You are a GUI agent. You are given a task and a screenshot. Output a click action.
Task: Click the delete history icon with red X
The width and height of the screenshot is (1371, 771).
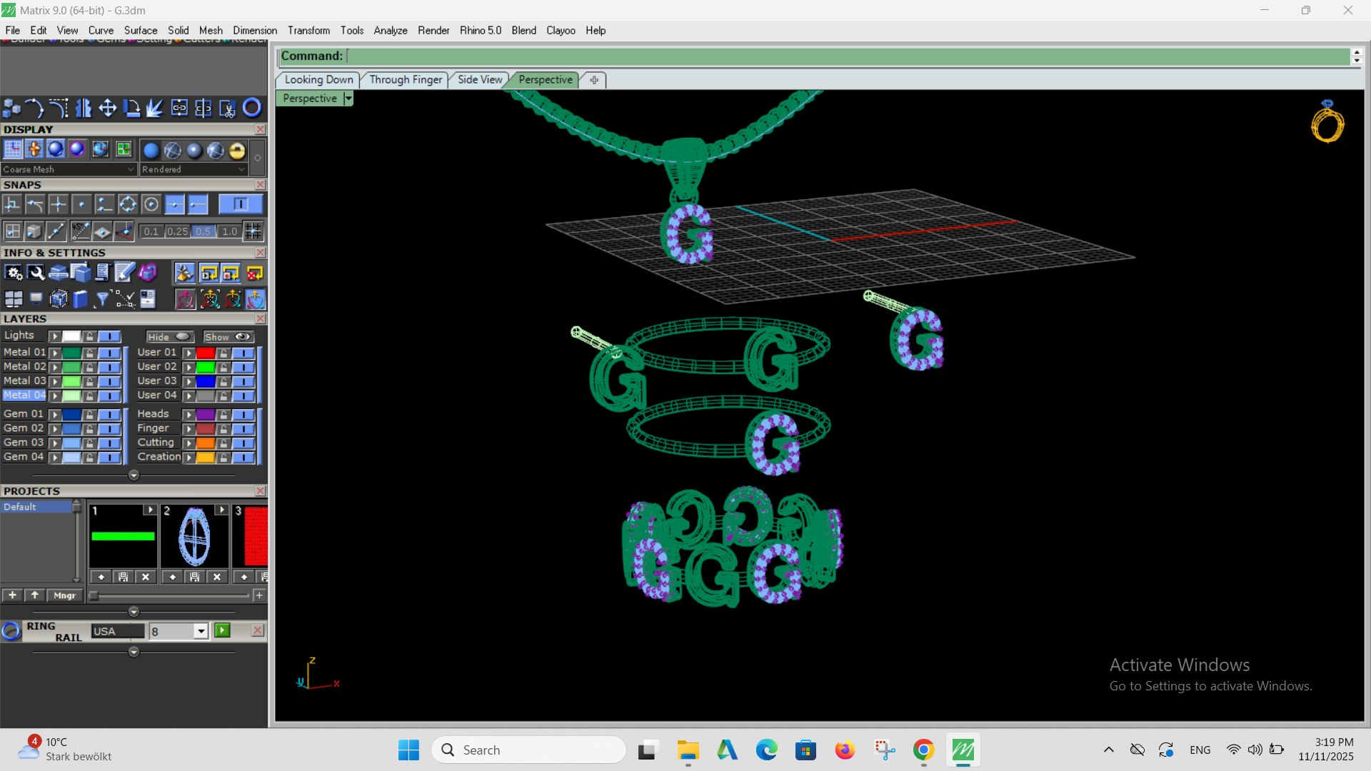(x=255, y=273)
